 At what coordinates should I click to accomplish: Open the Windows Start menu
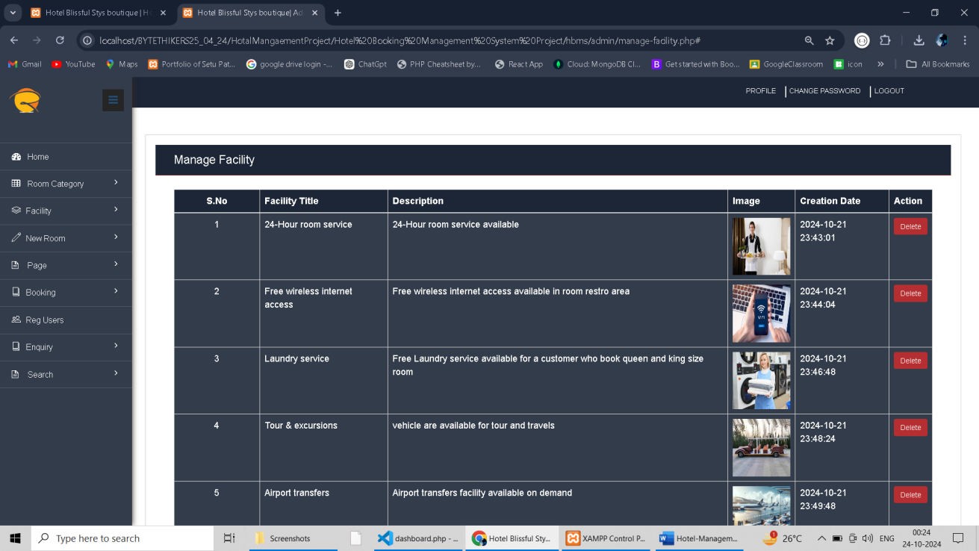15,538
